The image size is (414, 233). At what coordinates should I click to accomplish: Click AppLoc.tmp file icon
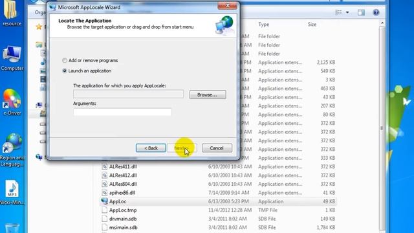[x=105, y=210]
